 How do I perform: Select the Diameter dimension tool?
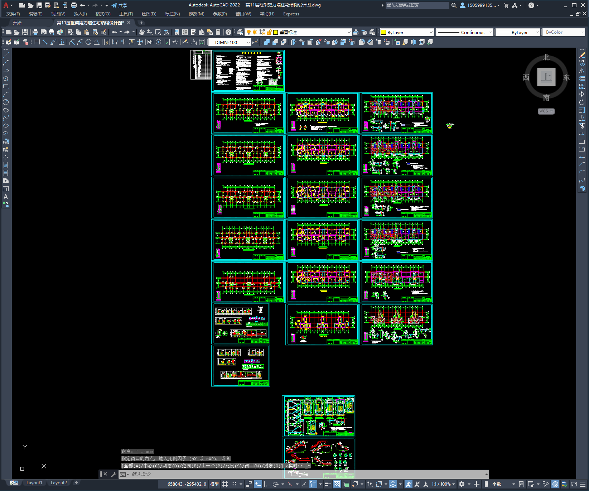coord(88,42)
